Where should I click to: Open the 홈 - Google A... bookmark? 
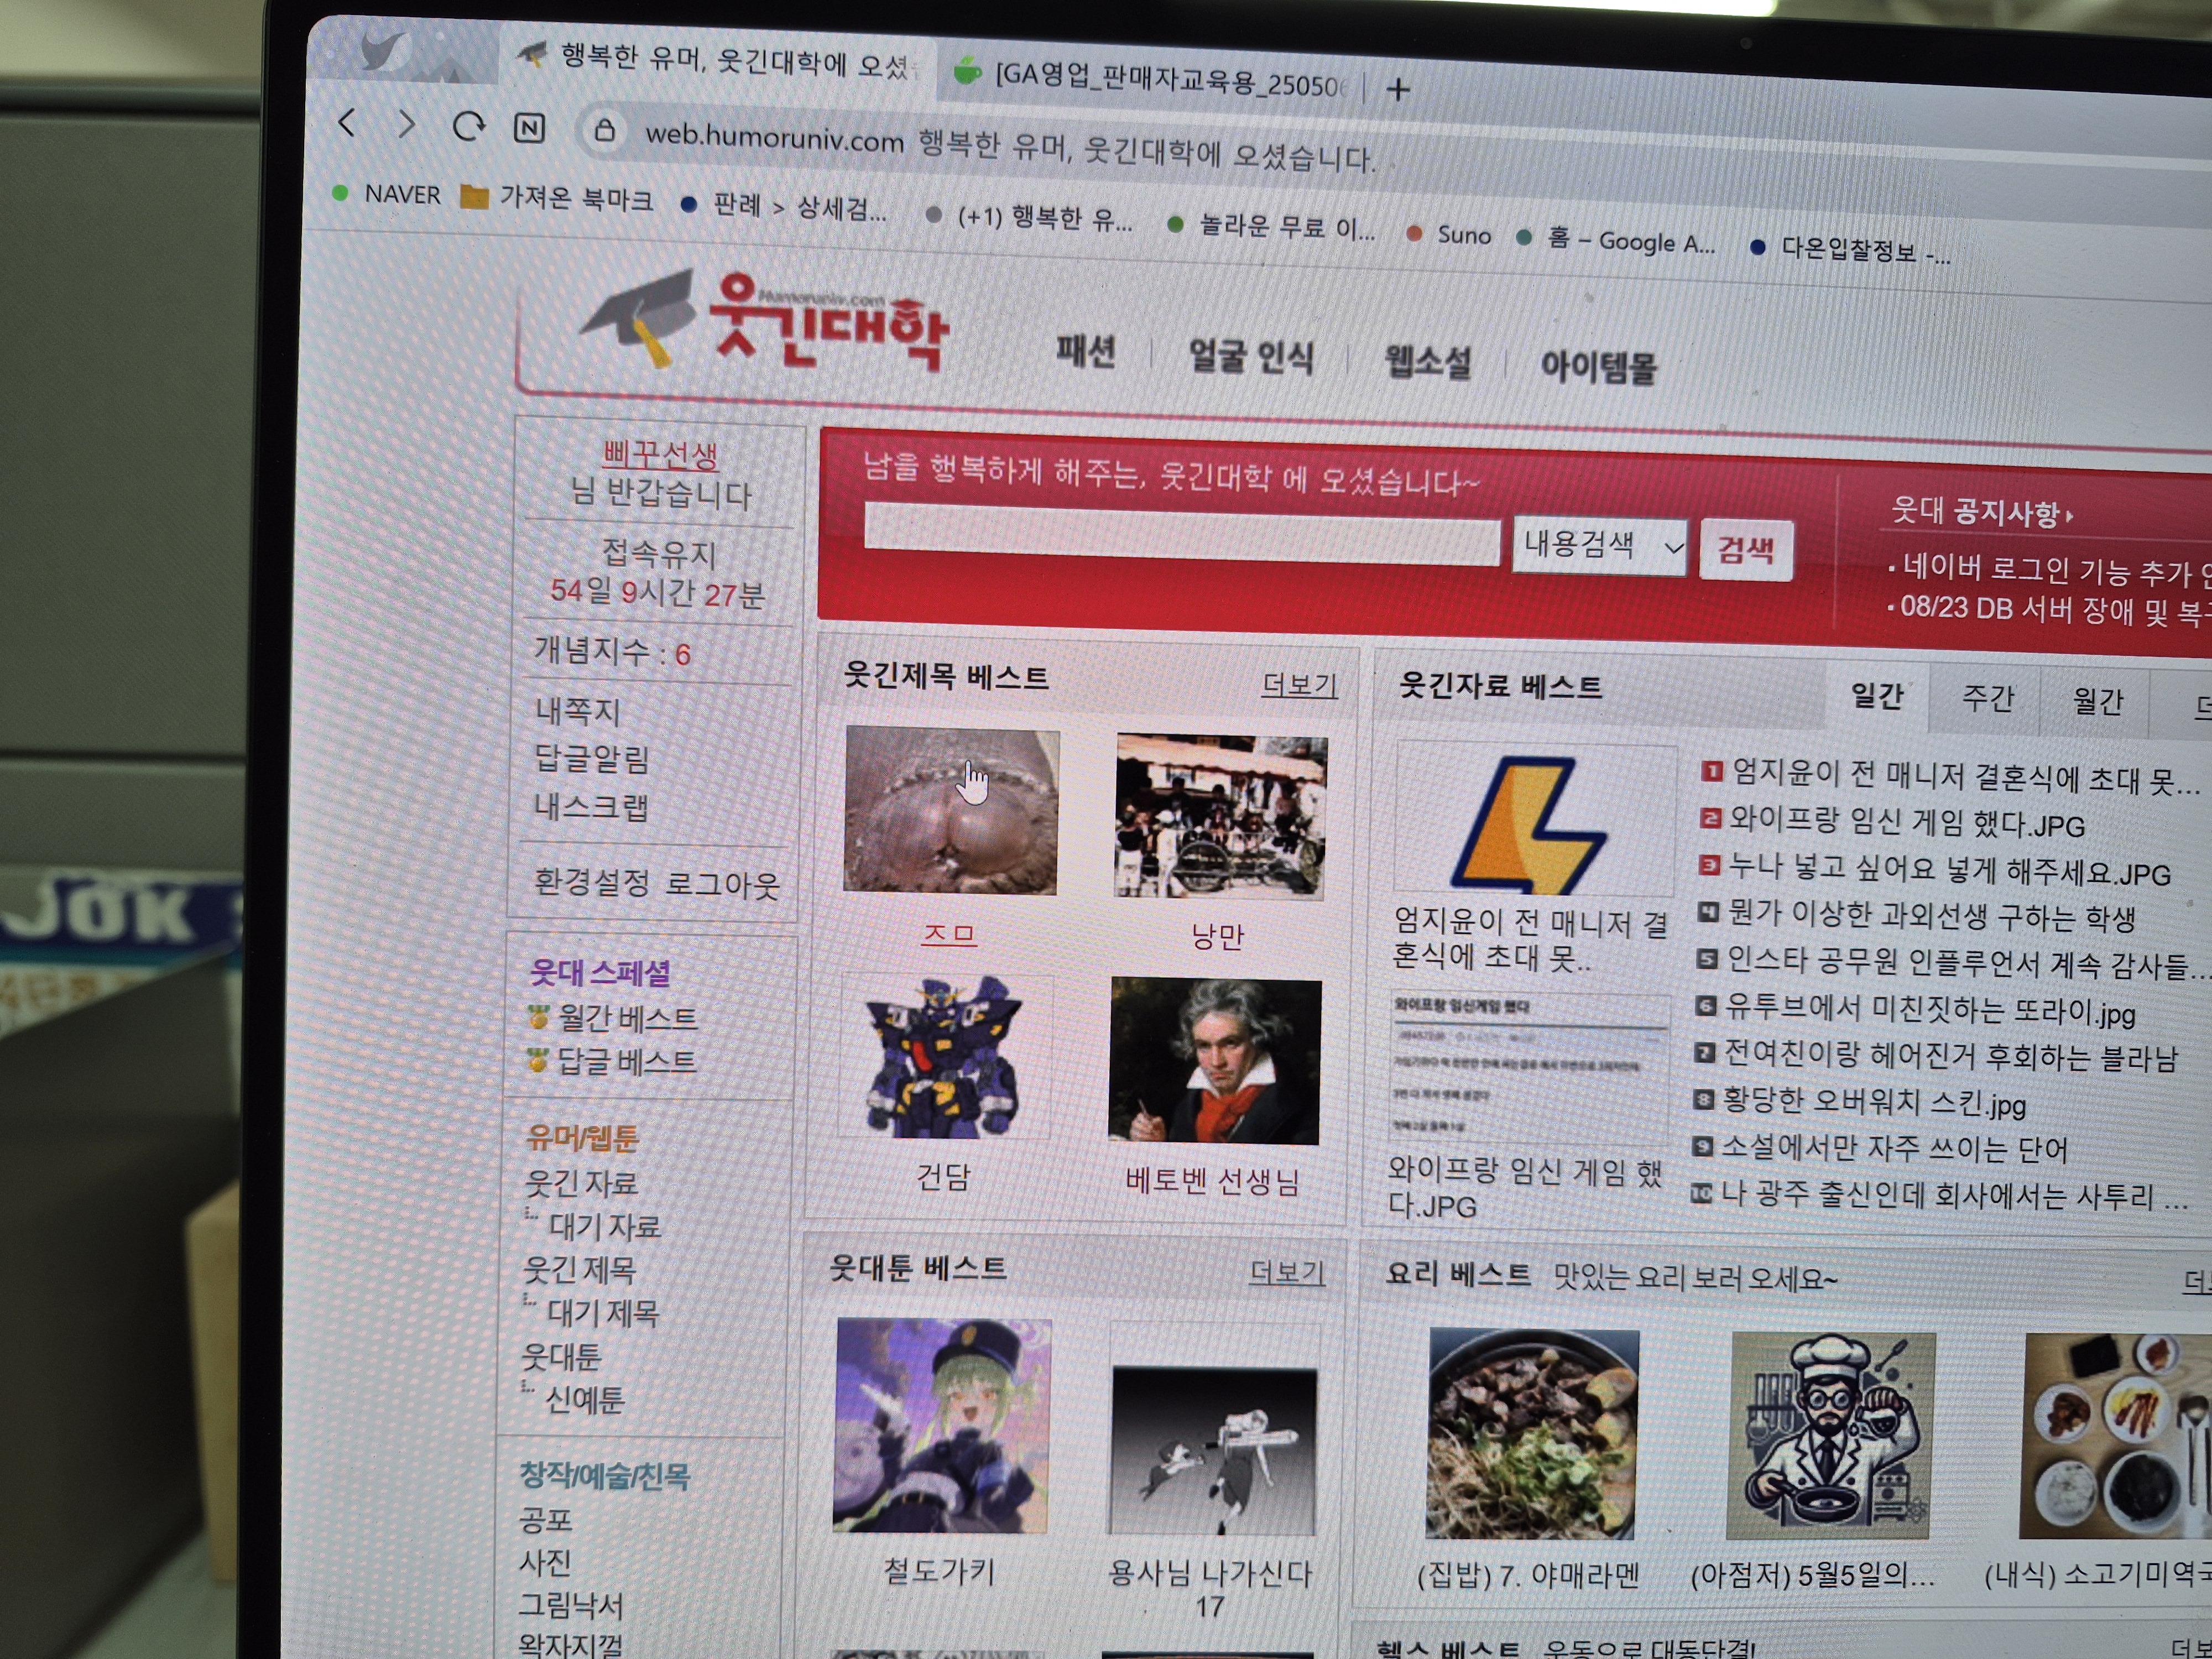[x=1617, y=241]
